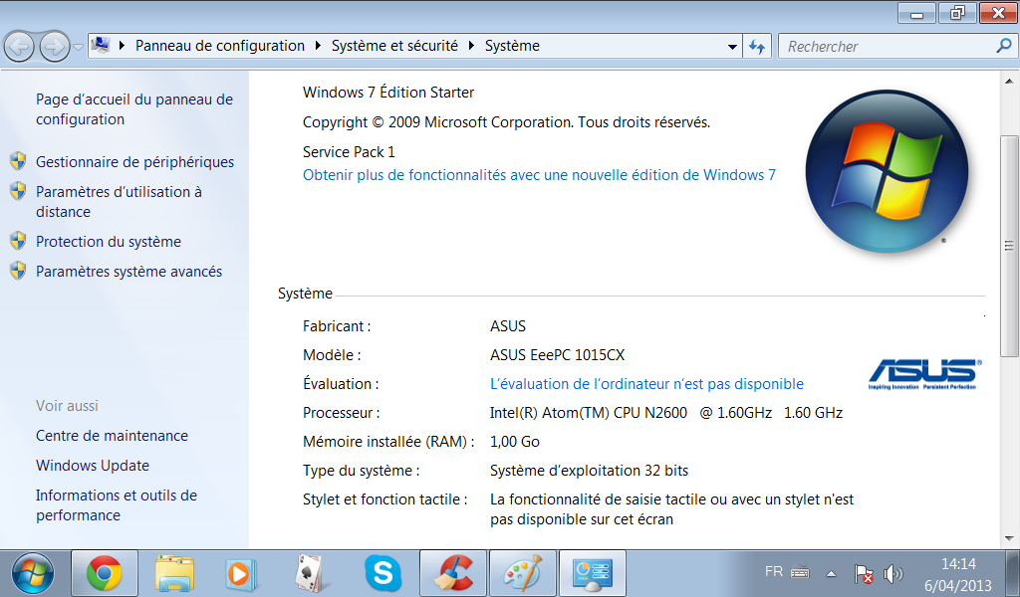Select Panneau de configuration breadcrumb
This screenshot has width=1020, height=597.
pos(220,46)
